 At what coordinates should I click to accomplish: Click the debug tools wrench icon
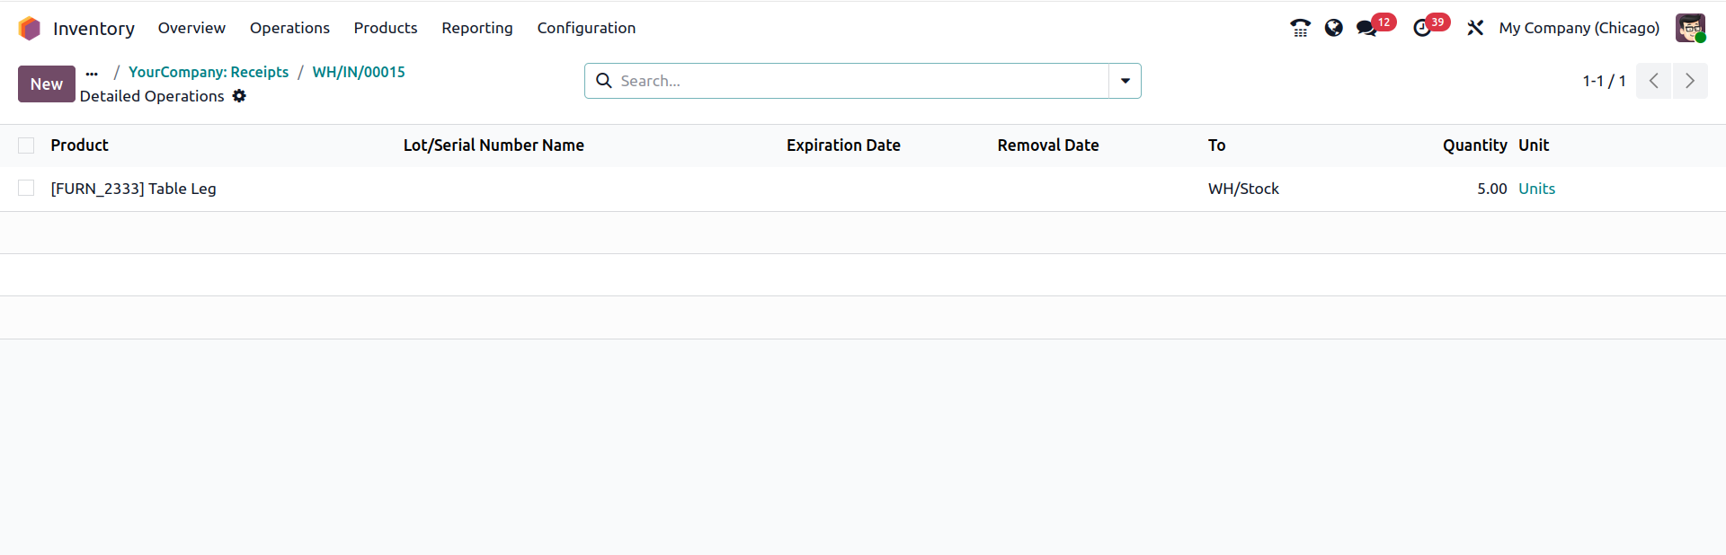[1475, 29]
